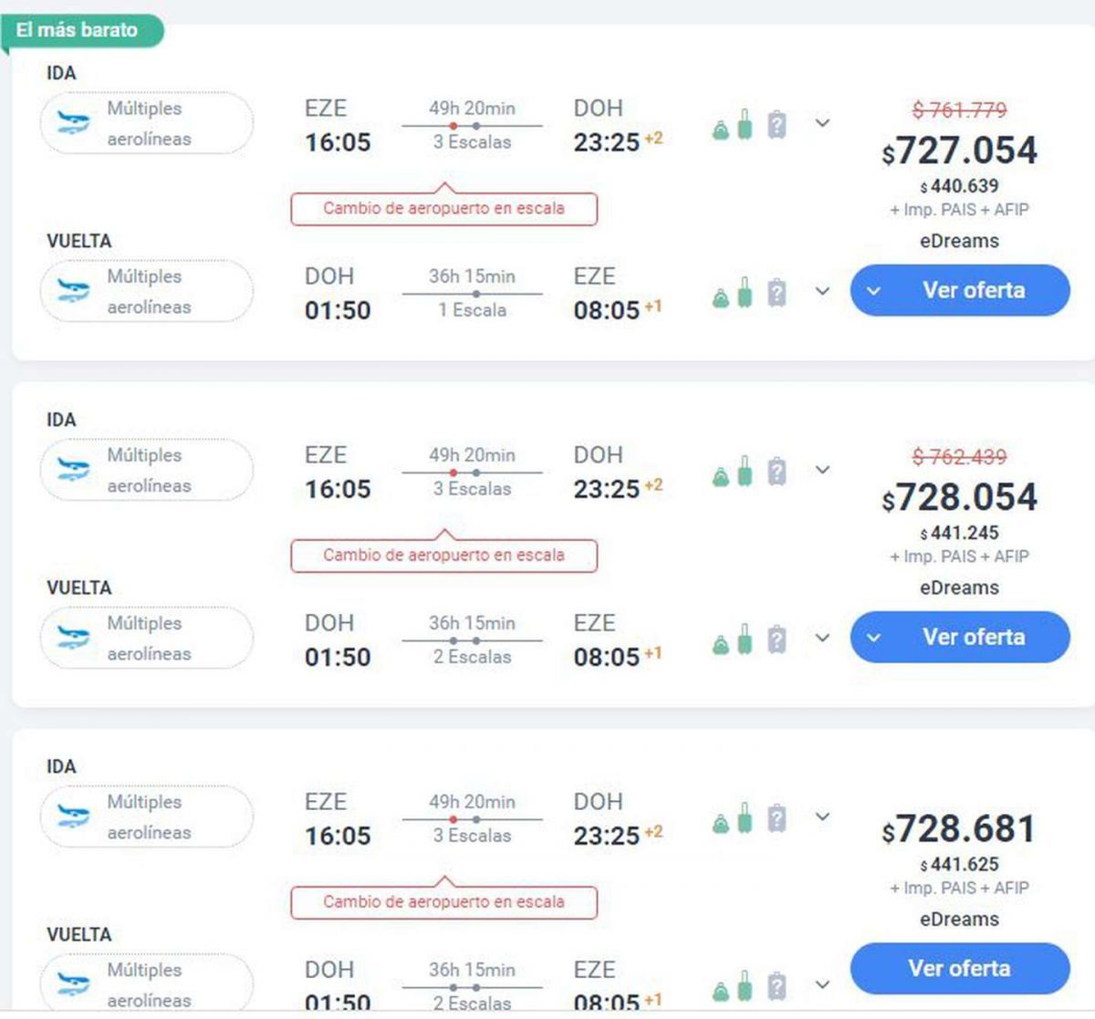Click eDreams provider label under $728.054 price
This screenshot has height=1019, width=1095.
(x=959, y=587)
